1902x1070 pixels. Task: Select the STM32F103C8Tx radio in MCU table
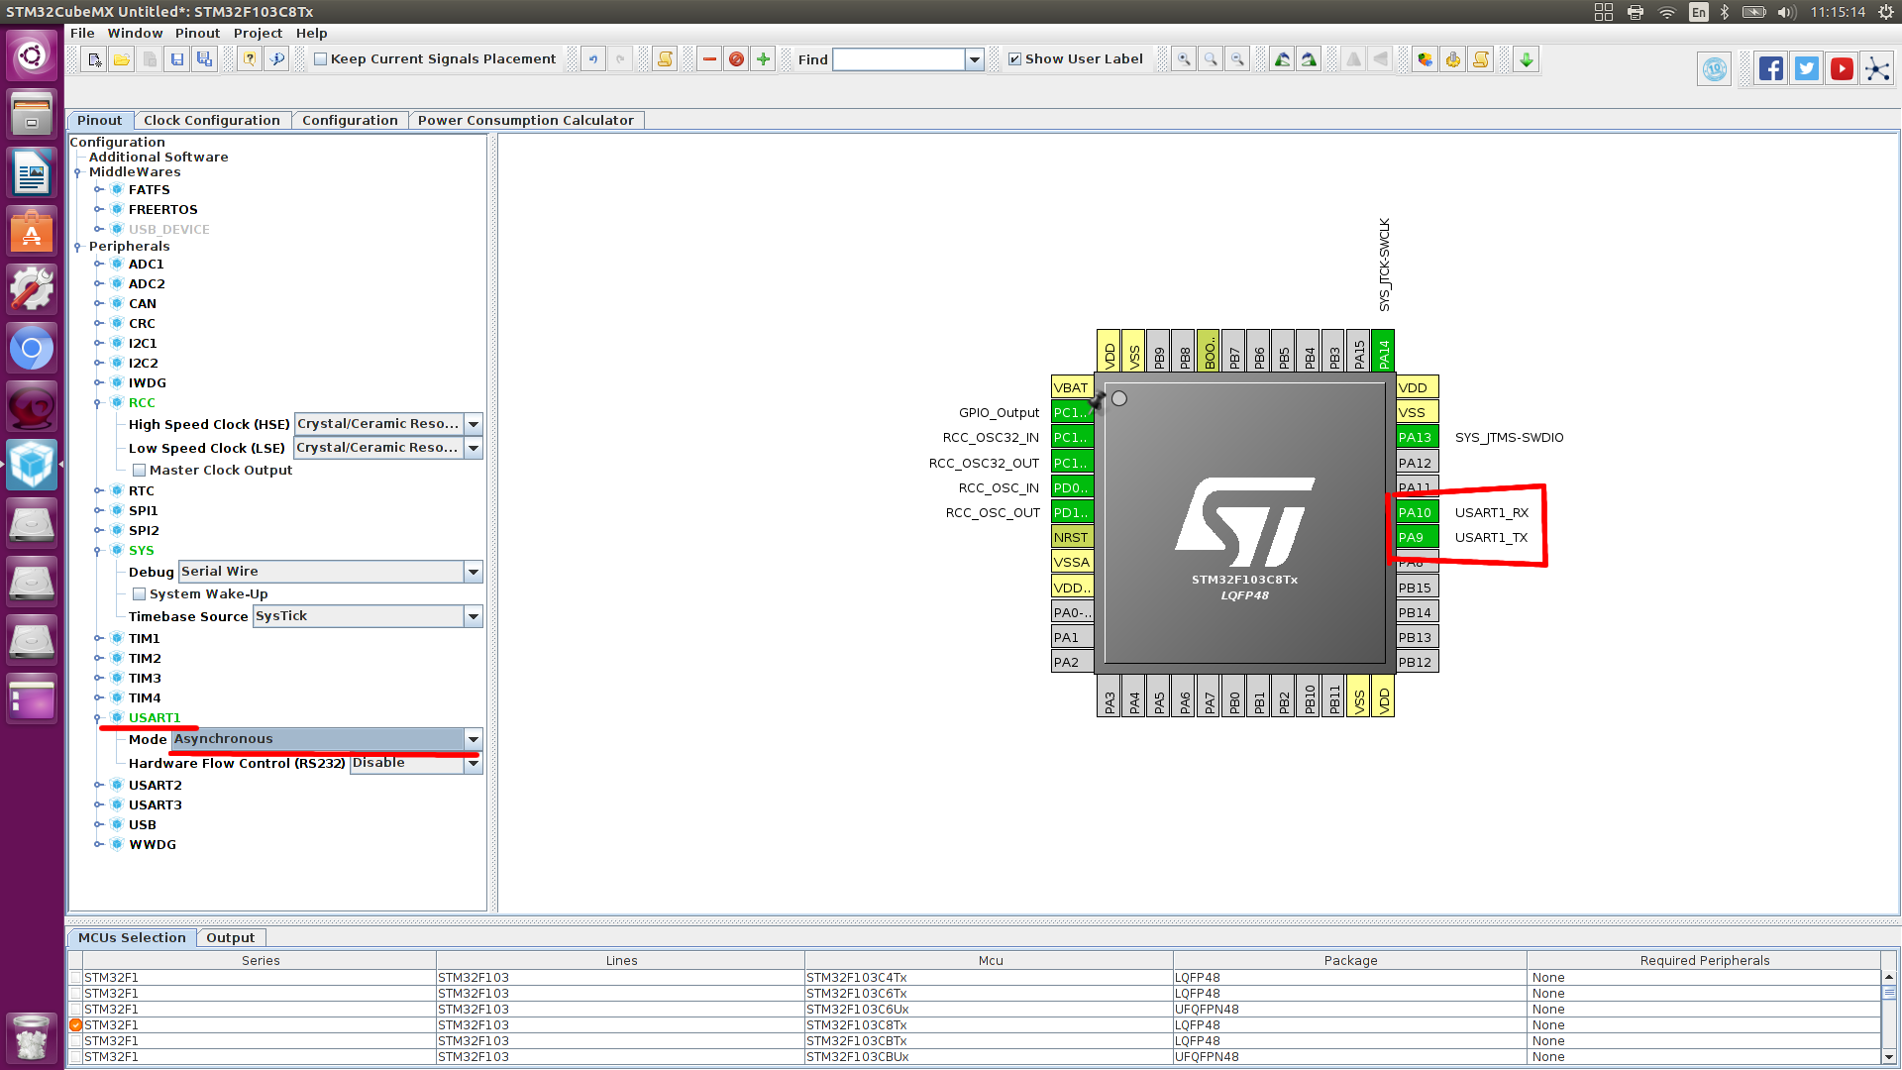click(x=76, y=1025)
